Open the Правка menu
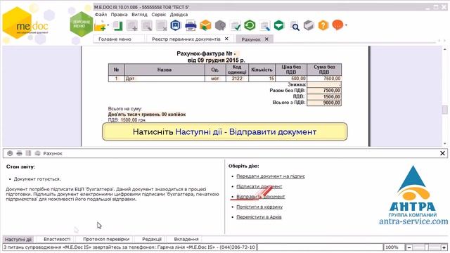Image resolution: width=450 pixels, height=253 pixels. 119,15
